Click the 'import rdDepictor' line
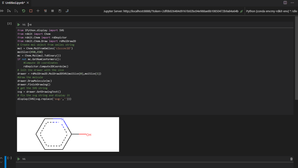The image size is (298, 168). (x=42, y=37)
